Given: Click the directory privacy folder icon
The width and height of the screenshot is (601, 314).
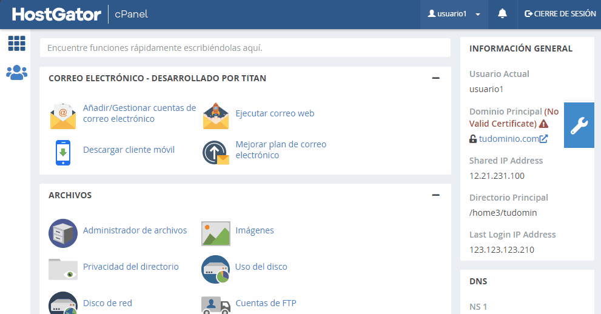Looking at the screenshot, I should pyautogui.click(x=63, y=269).
